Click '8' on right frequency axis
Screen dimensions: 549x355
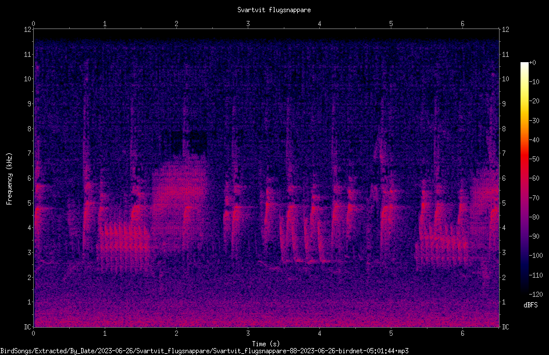coord(504,129)
